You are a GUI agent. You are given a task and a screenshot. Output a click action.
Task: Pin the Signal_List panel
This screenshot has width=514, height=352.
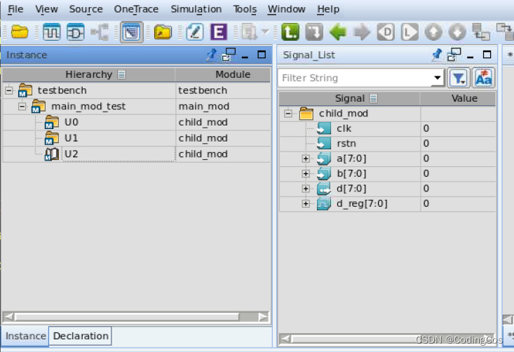coord(438,55)
